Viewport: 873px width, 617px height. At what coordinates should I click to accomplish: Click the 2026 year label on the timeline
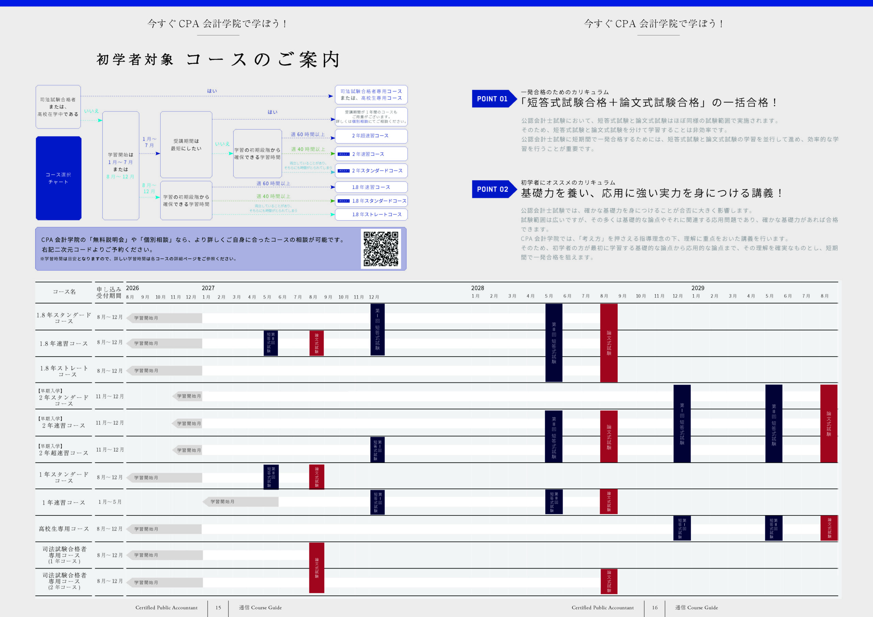[x=132, y=288]
